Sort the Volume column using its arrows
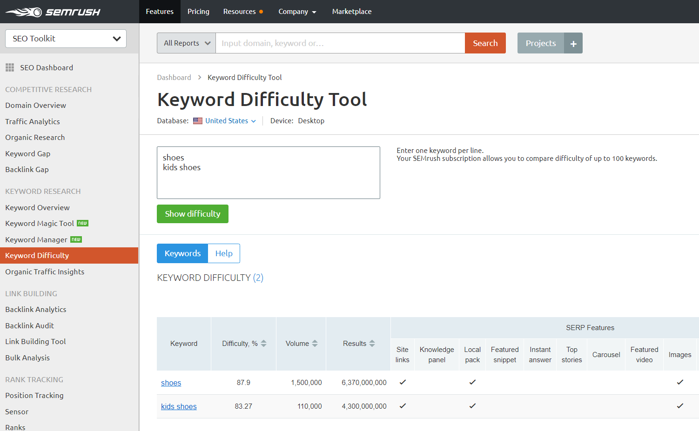The height and width of the screenshot is (431, 699). click(315, 343)
